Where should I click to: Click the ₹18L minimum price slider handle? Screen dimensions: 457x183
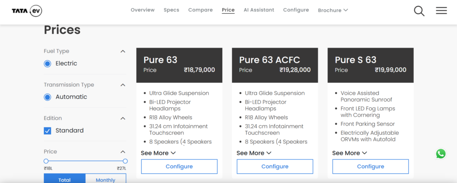(46, 161)
